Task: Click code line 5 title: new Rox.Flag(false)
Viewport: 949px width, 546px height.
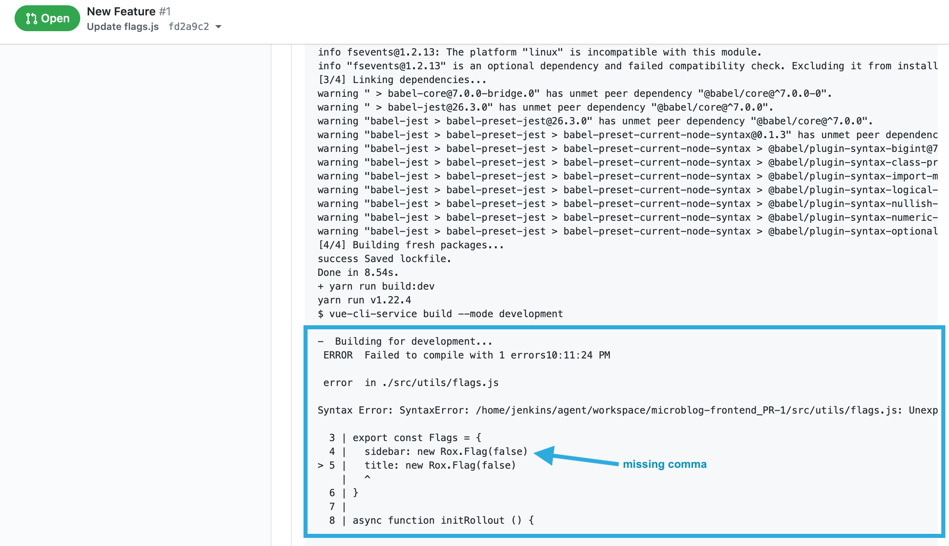Action: pos(440,465)
